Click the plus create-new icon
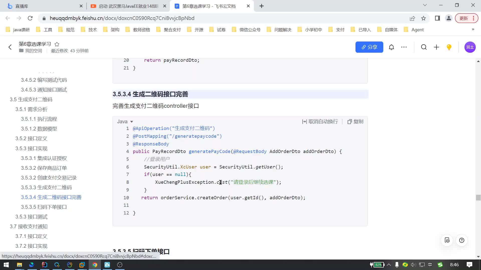Viewport: 481px width, 270px height. 436,47
